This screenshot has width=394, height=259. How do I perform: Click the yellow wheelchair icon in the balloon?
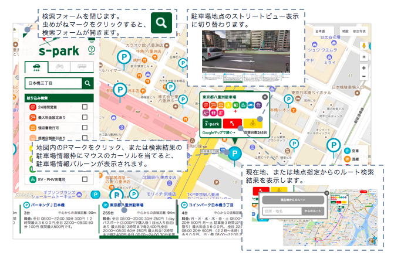point(228,105)
